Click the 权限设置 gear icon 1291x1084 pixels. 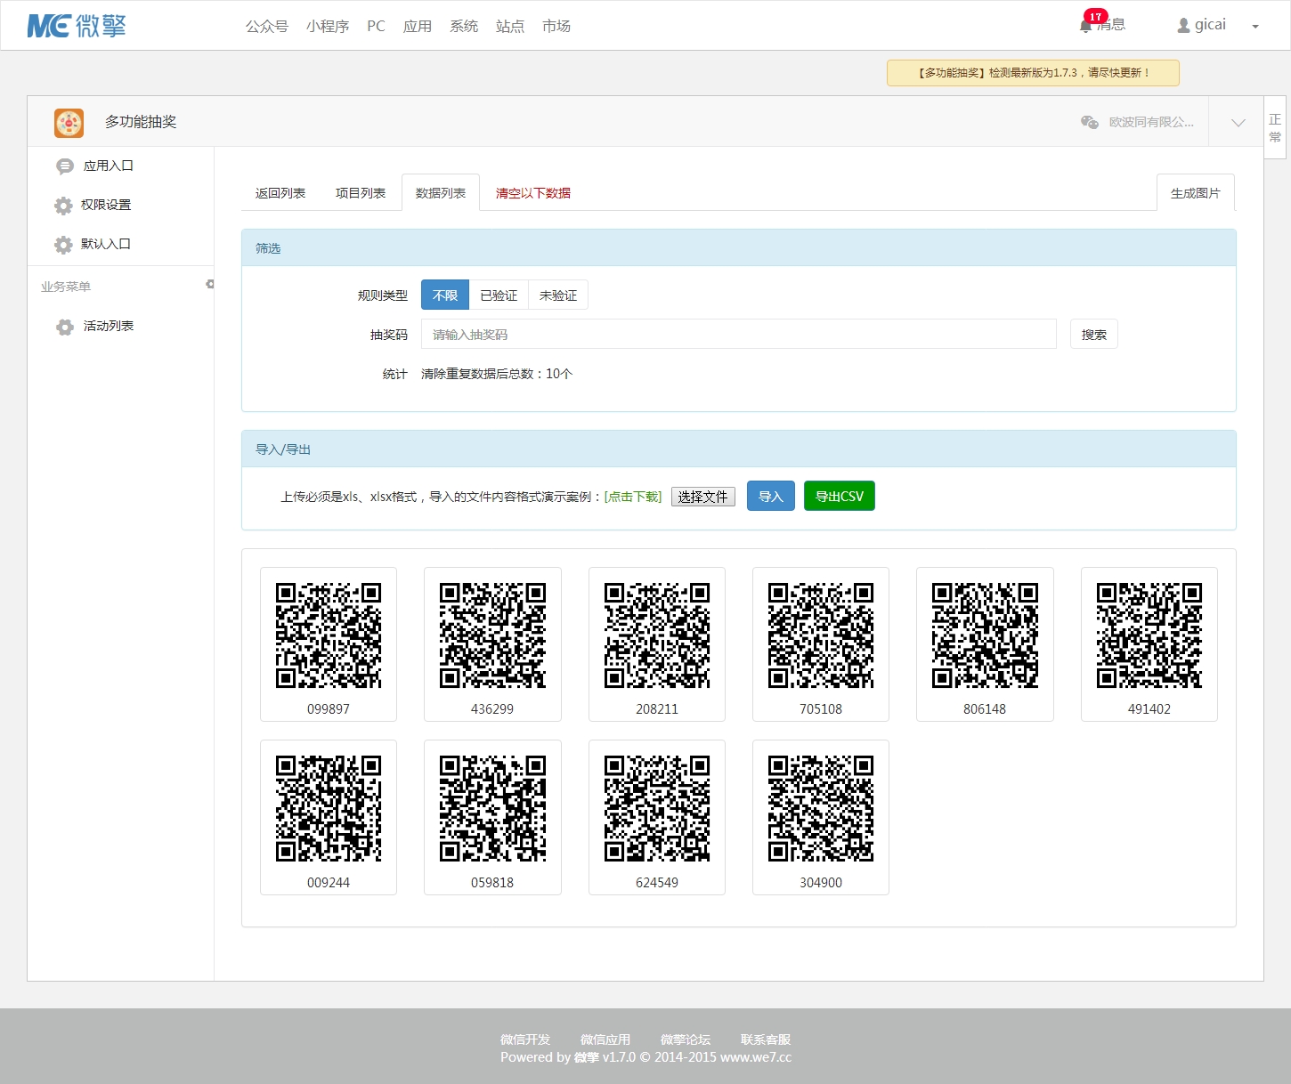pos(63,206)
